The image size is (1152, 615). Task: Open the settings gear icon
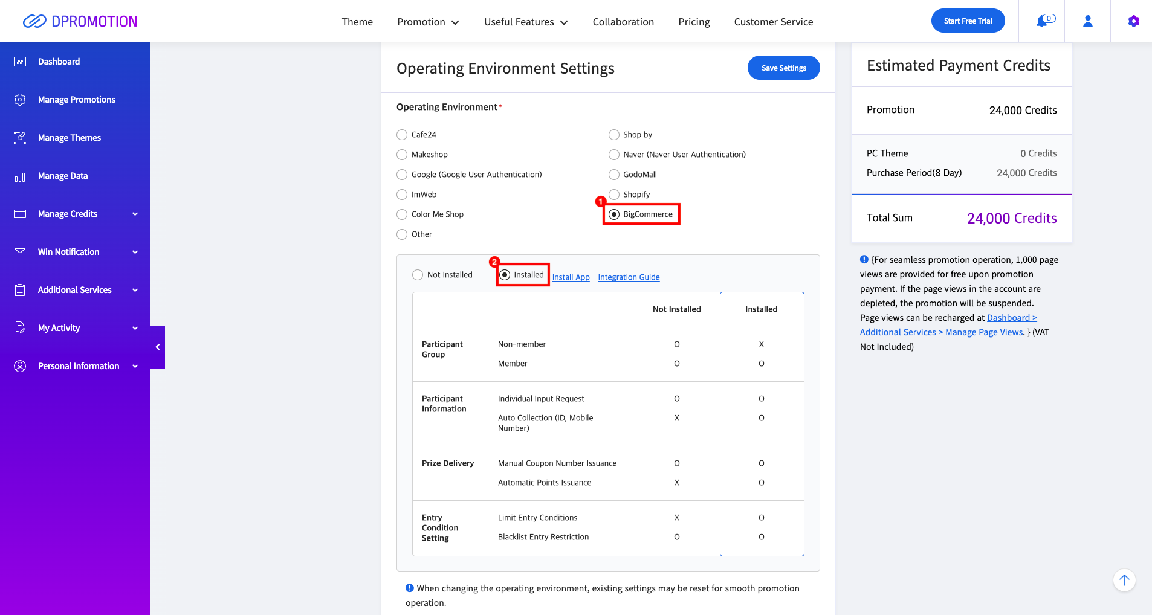(1133, 21)
